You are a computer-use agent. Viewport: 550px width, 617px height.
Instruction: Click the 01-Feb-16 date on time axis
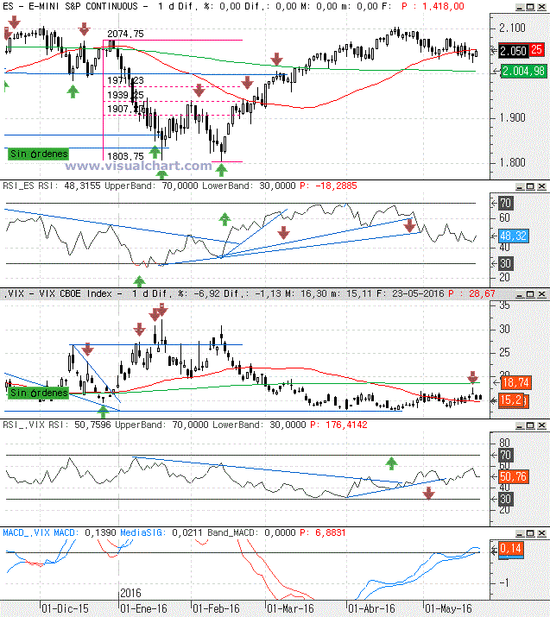216,608
